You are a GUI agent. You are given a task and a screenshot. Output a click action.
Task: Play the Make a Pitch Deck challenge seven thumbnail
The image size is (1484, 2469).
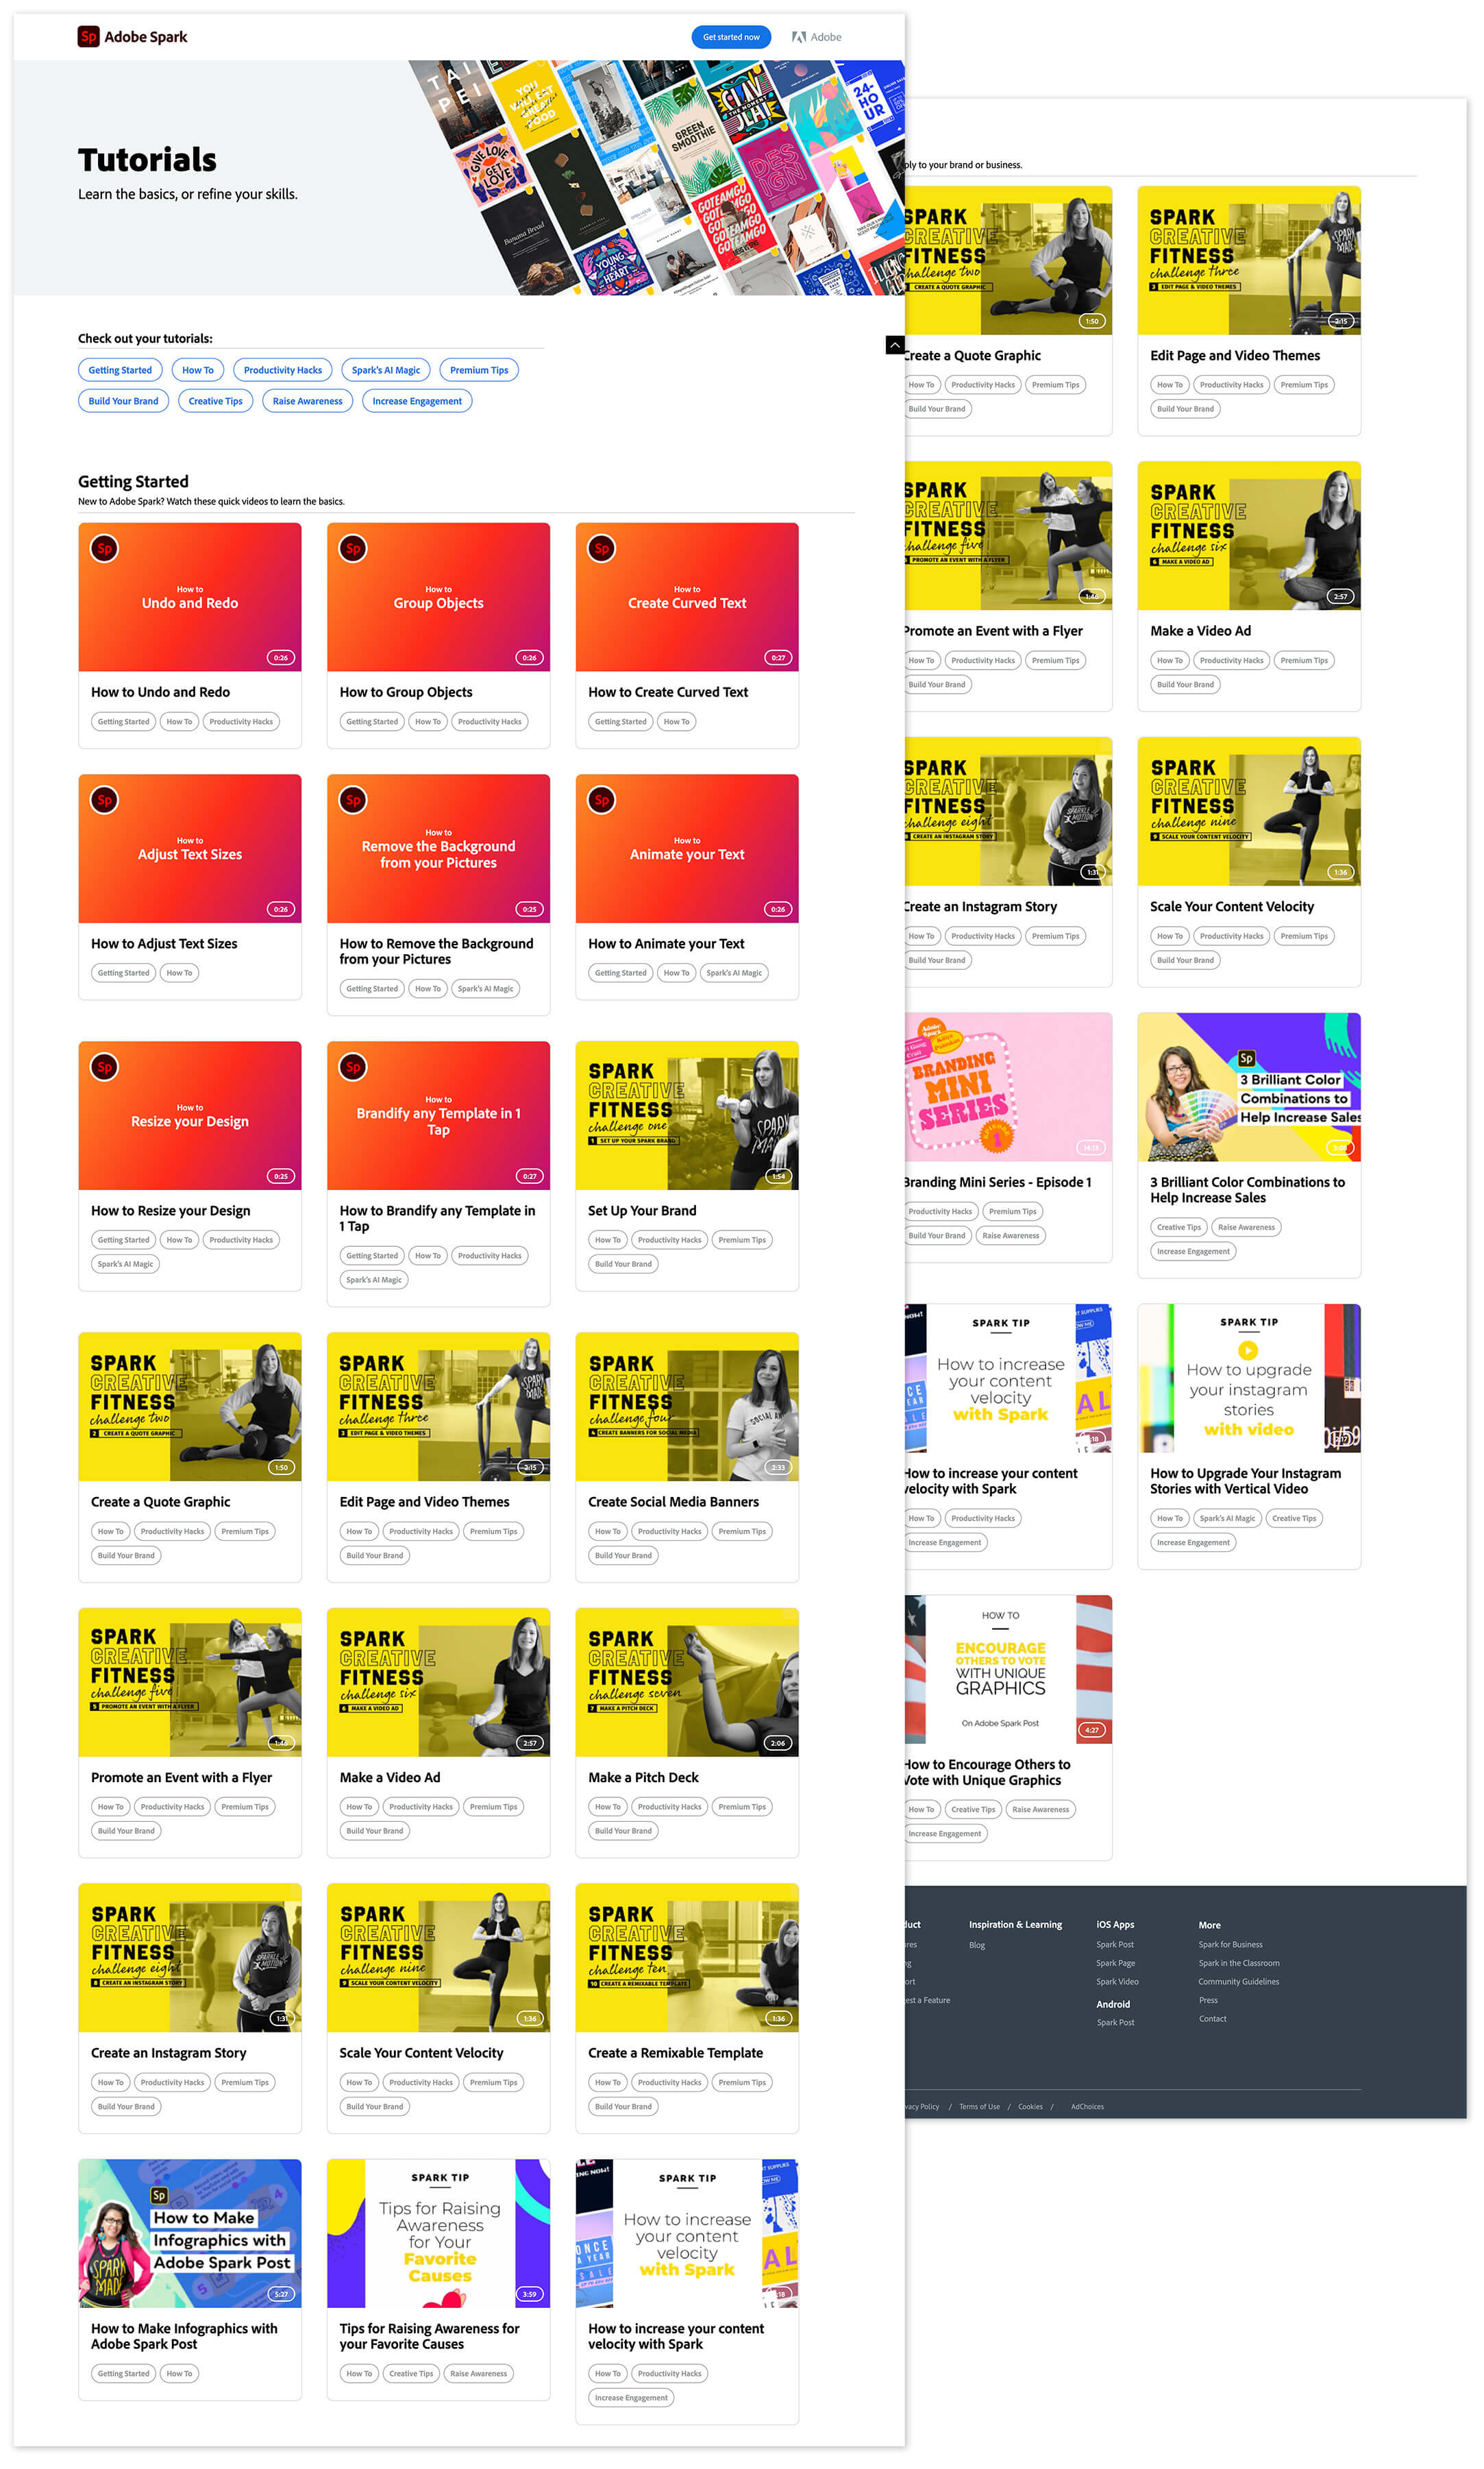(x=687, y=1681)
